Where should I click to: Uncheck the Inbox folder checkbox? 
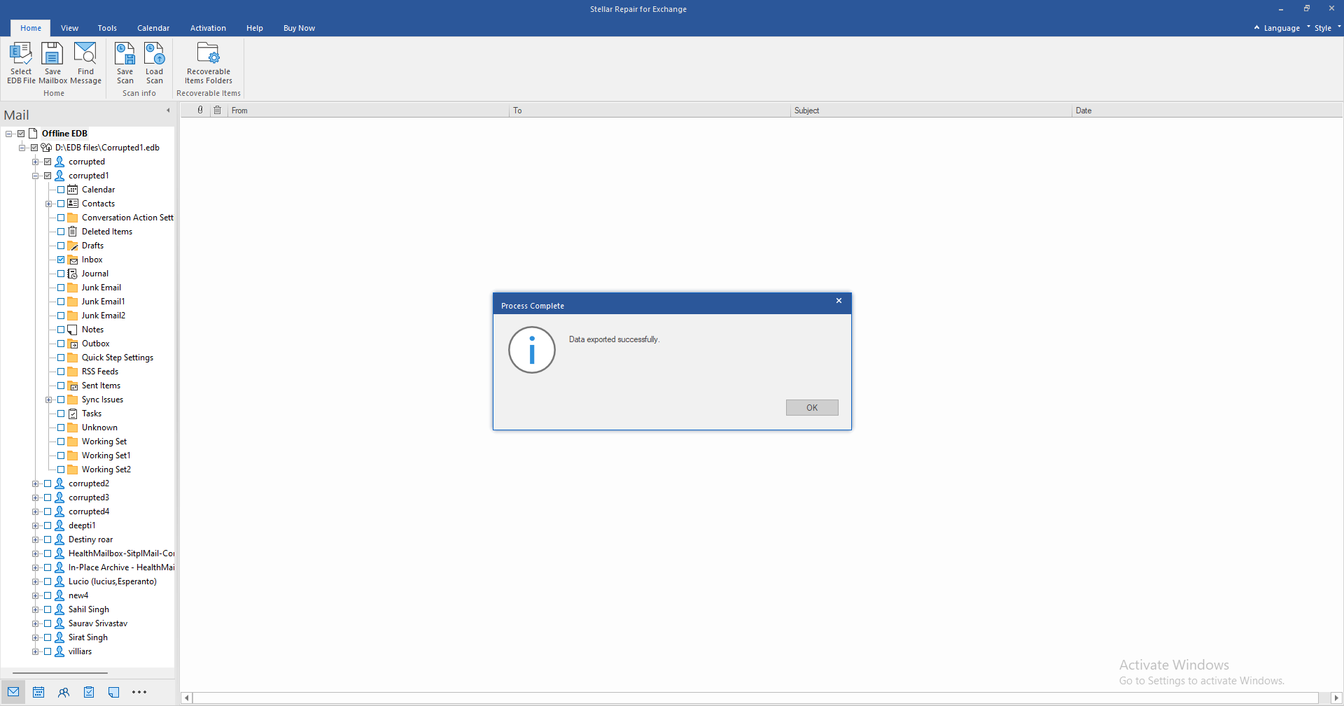61,260
